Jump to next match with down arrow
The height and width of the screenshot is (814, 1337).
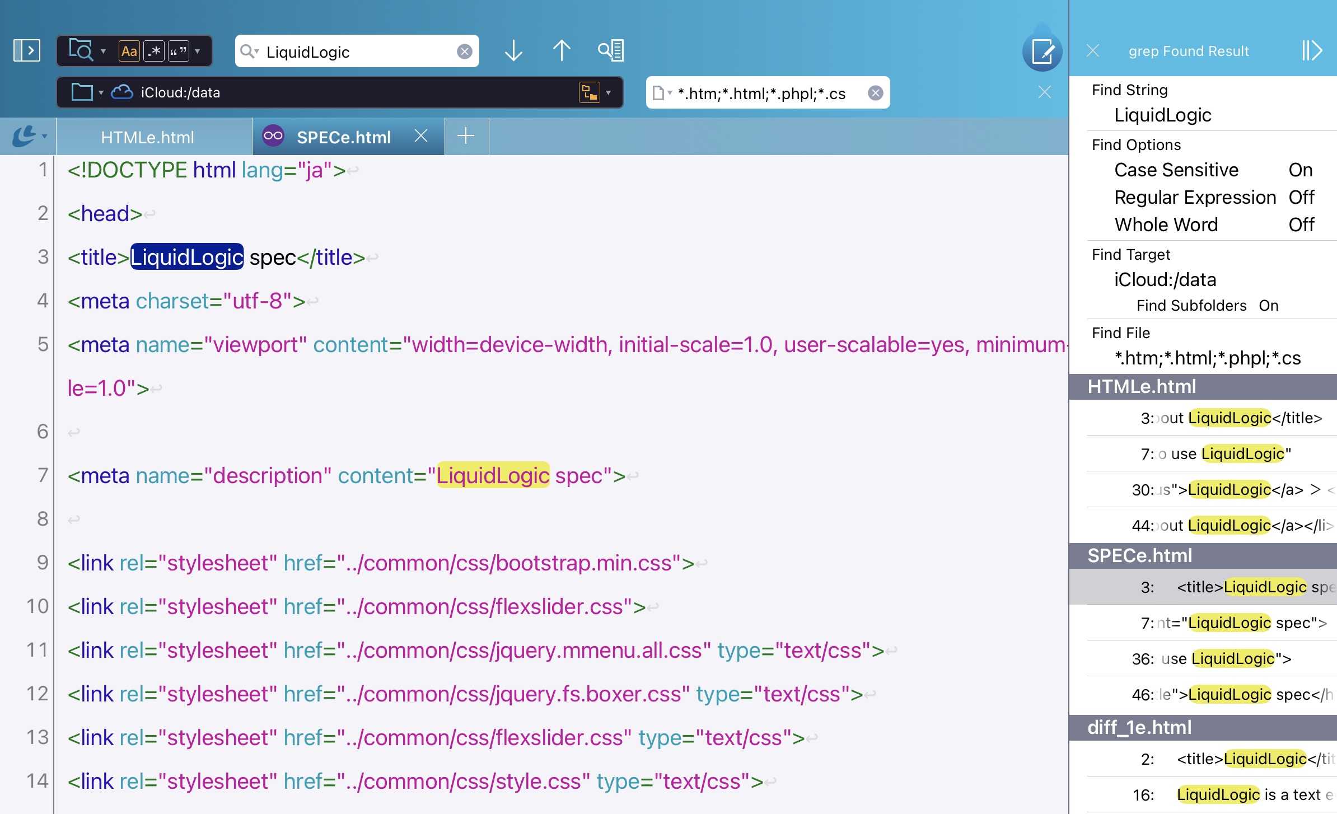pos(513,50)
